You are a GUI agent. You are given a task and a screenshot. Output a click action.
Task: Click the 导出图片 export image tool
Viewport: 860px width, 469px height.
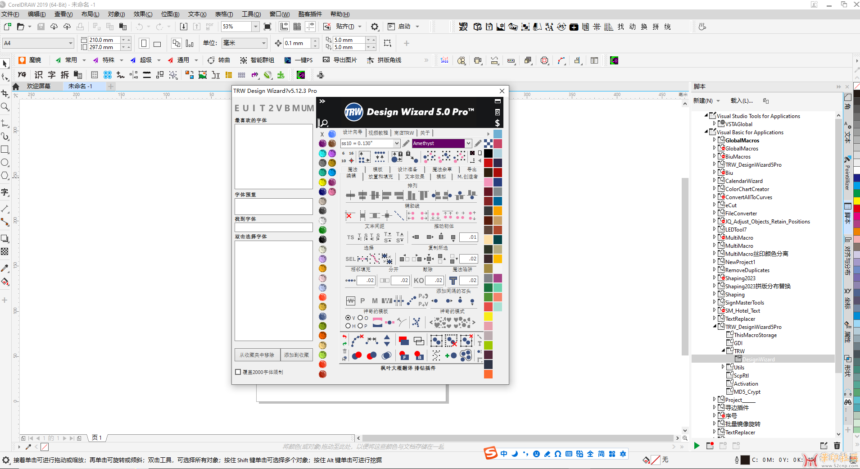tap(340, 60)
